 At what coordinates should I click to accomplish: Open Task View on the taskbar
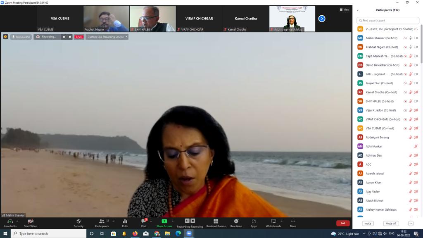pyautogui.click(x=102, y=233)
